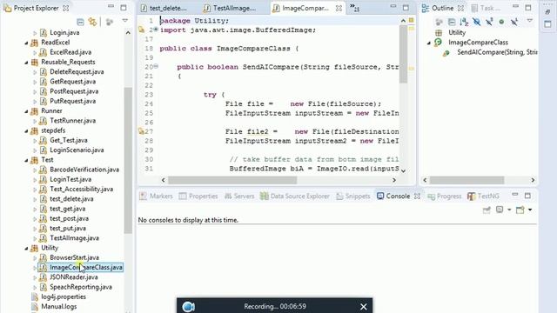Image resolution: width=557 pixels, height=313 pixels.
Task: Toggle Link with Editor in Project Explorer
Action: click(x=93, y=22)
